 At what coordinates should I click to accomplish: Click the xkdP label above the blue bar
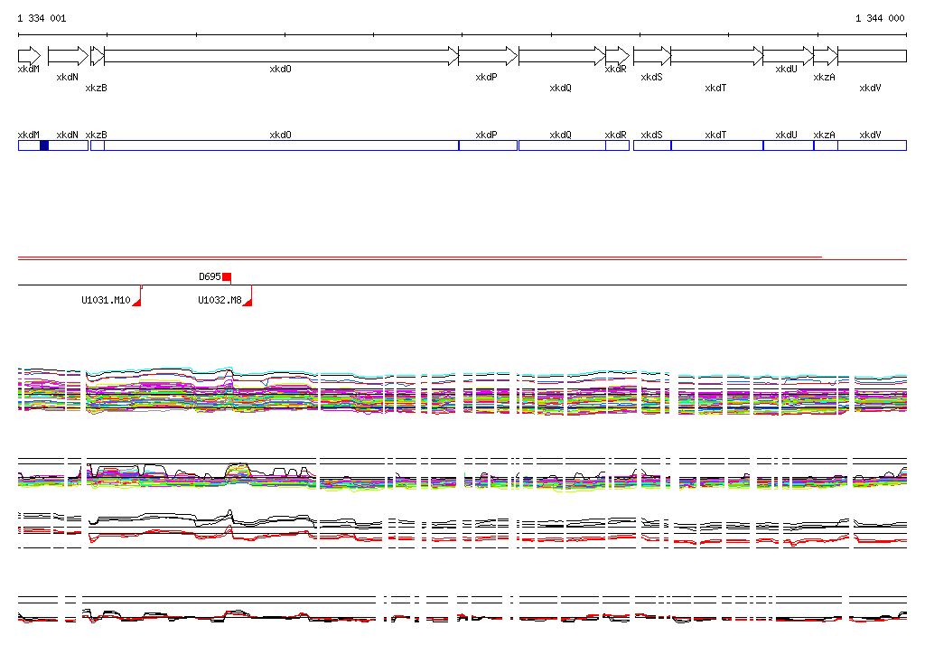487,136
